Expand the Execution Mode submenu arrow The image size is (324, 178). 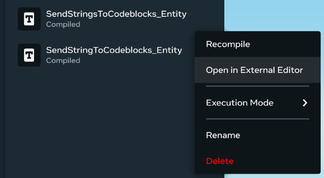(x=305, y=103)
